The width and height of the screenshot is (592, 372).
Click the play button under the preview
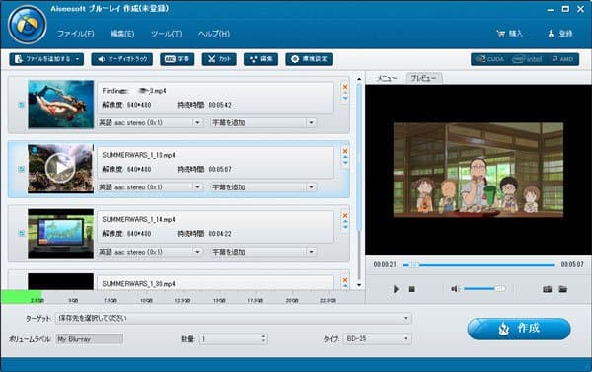click(396, 289)
